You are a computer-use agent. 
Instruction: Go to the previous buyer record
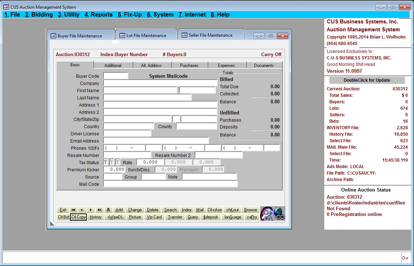click(x=82, y=210)
